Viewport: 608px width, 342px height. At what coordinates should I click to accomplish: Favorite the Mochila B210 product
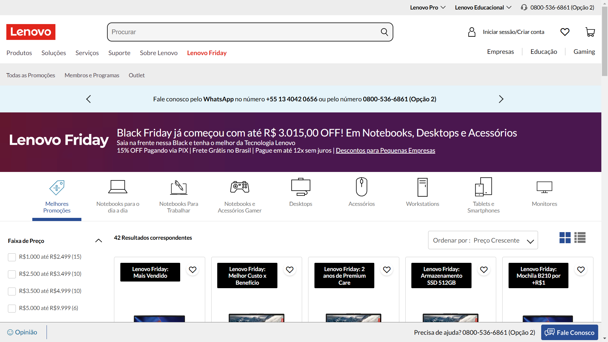click(581, 270)
